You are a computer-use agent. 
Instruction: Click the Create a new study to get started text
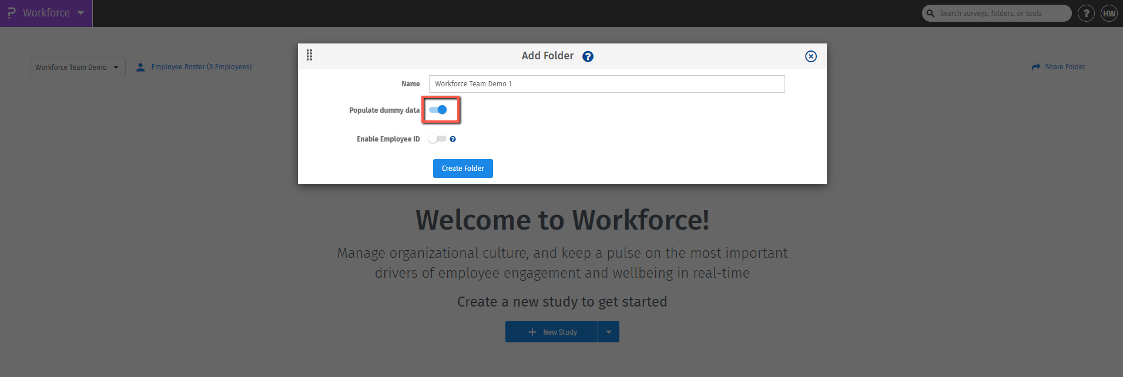coord(562,302)
